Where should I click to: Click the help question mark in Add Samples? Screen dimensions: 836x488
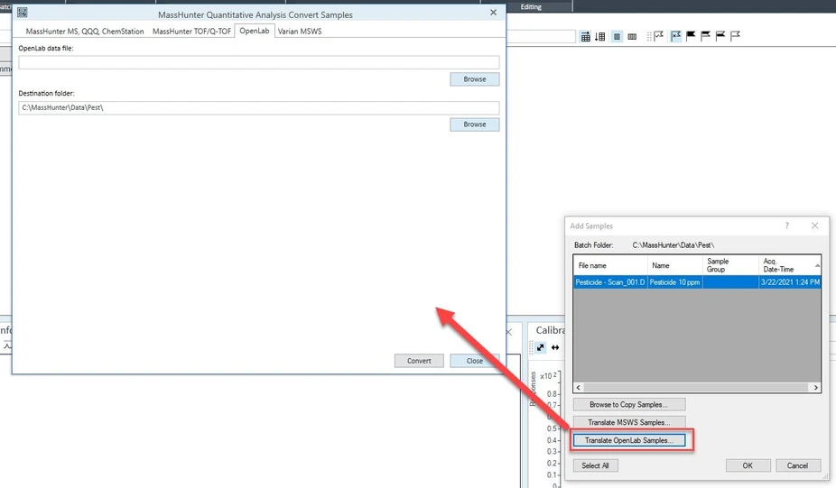point(786,226)
